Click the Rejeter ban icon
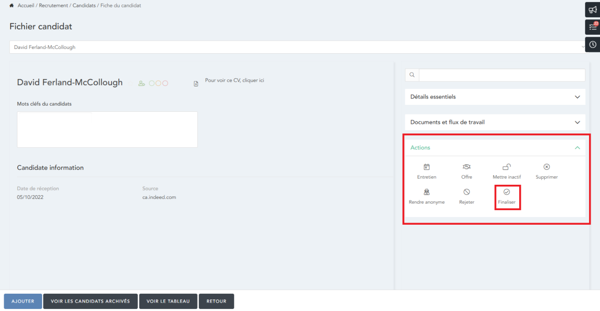 tap(466, 192)
